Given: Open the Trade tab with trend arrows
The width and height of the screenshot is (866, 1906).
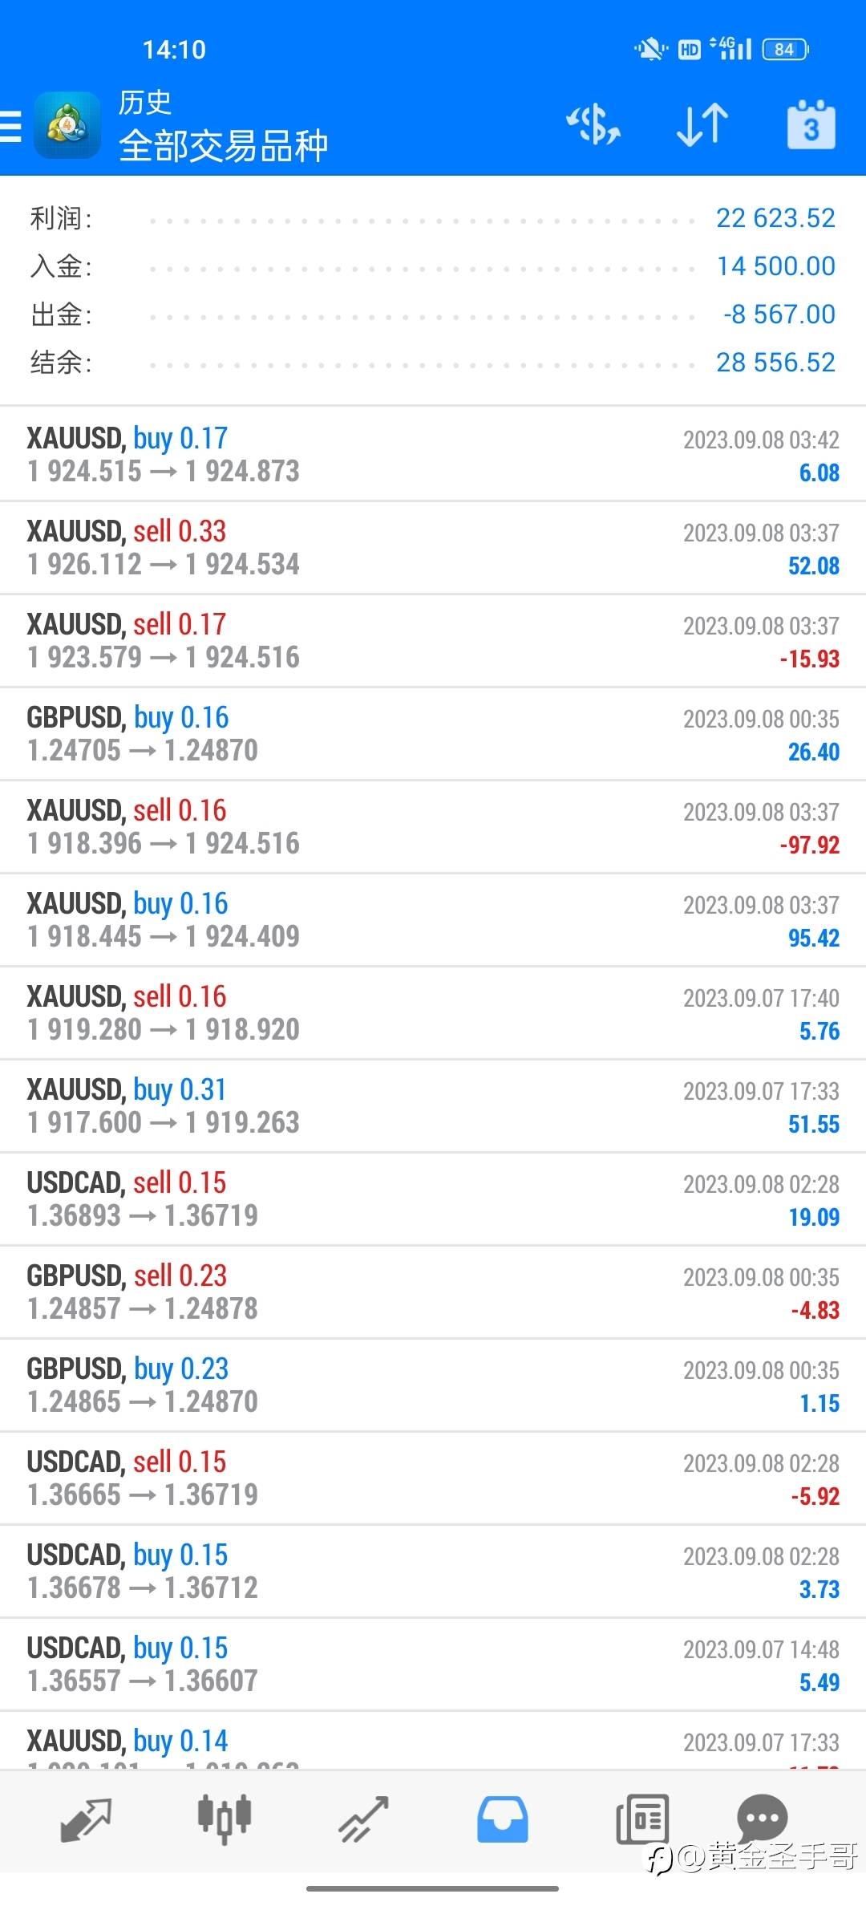Looking at the screenshot, I should coord(363,1819).
